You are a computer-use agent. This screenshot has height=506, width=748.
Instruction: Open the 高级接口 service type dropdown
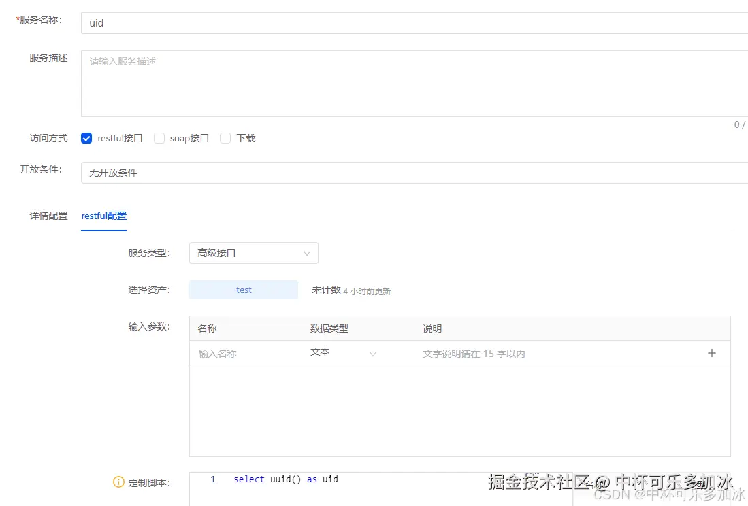(253, 252)
